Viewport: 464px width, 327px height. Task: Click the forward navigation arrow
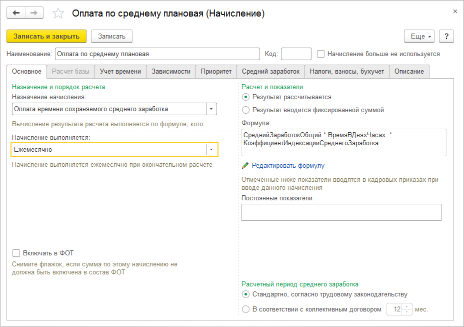(x=34, y=13)
